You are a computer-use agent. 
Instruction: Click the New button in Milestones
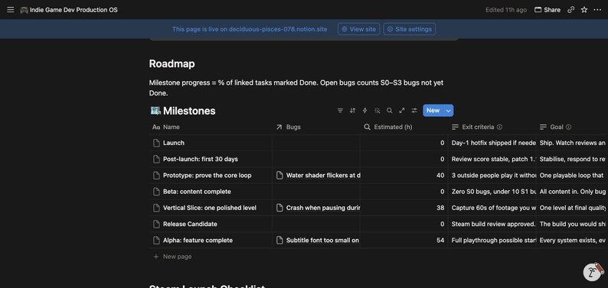click(x=433, y=111)
